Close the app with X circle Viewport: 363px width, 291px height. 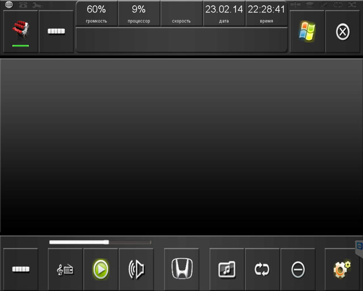pyautogui.click(x=343, y=32)
